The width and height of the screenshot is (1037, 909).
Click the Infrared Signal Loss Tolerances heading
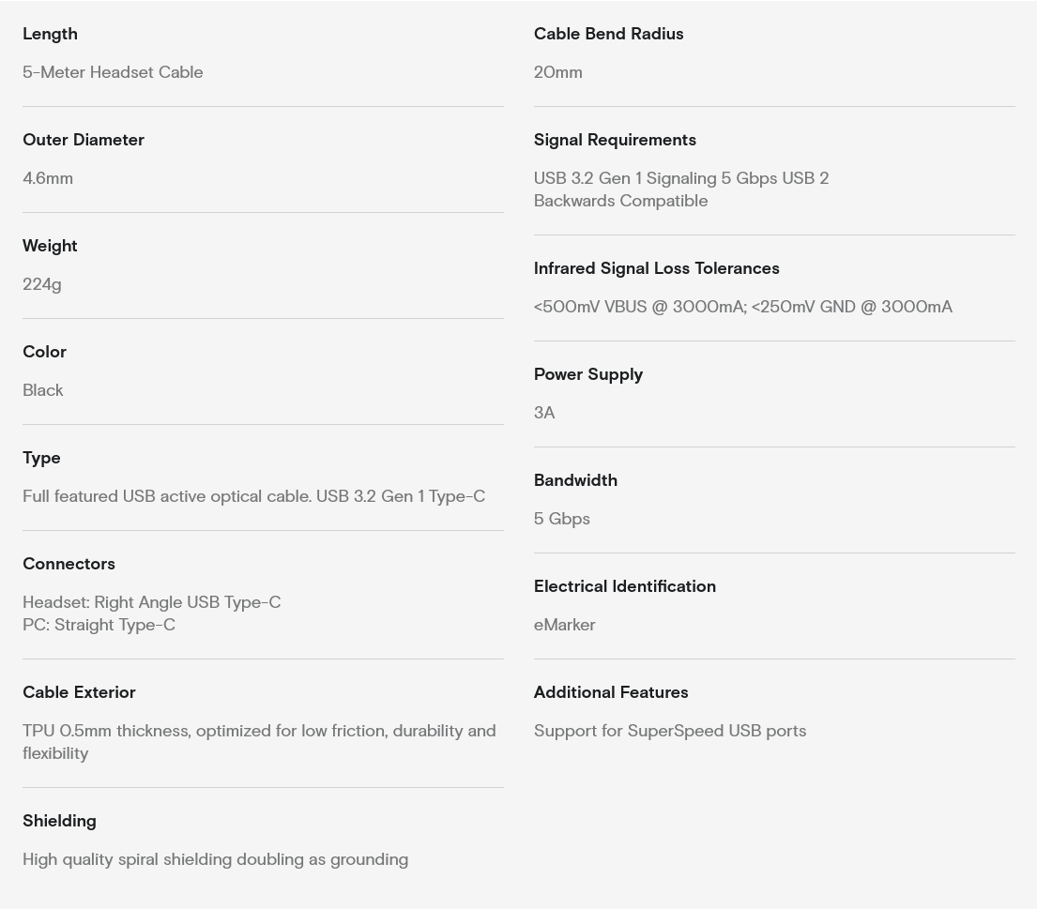point(656,268)
